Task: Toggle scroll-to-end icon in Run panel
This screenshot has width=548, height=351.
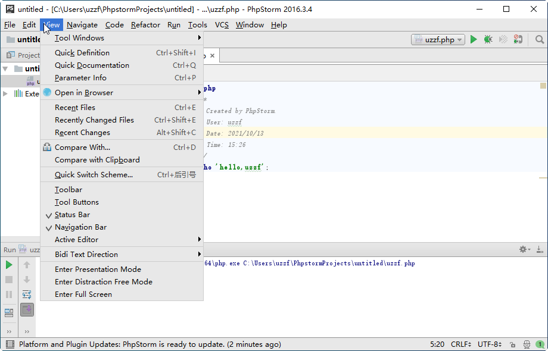Action: point(27,309)
